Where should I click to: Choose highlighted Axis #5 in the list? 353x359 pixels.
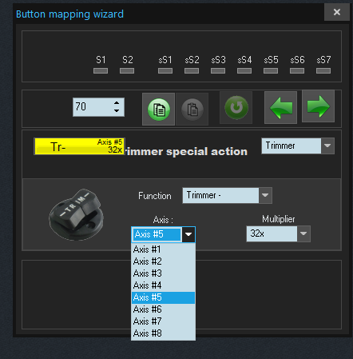163,297
